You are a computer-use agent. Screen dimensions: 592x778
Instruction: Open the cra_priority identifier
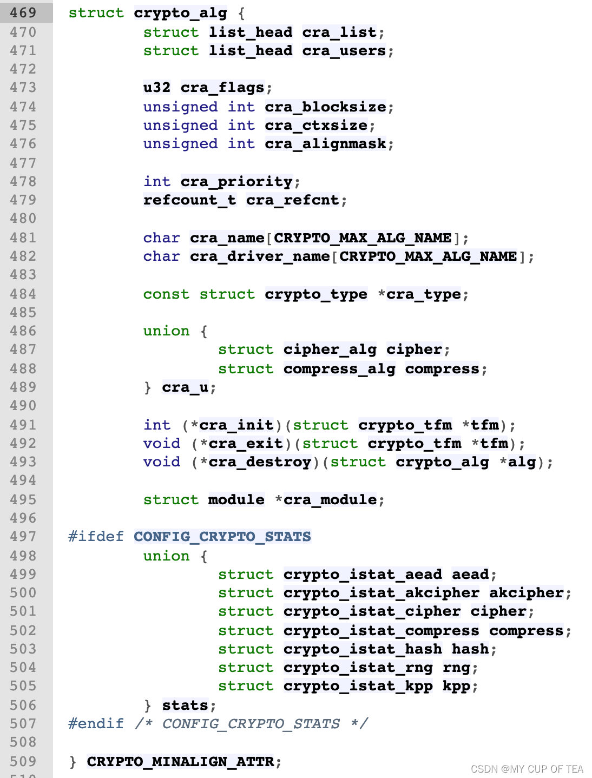click(x=236, y=182)
